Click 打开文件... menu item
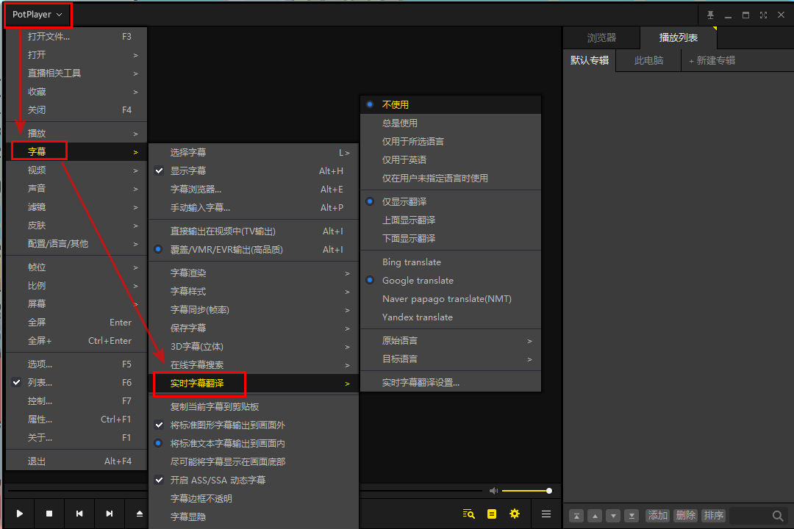Image resolution: width=794 pixels, height=529 pixels. (x=76, y=37)
